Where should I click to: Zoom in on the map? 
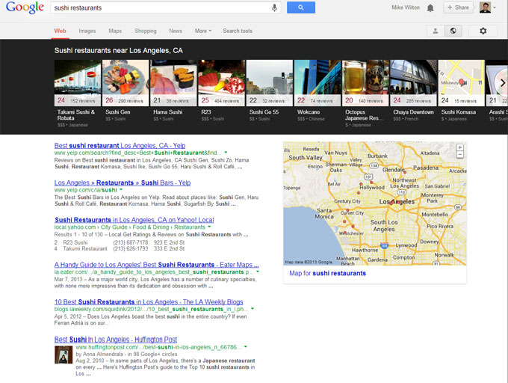pos(459,147)
